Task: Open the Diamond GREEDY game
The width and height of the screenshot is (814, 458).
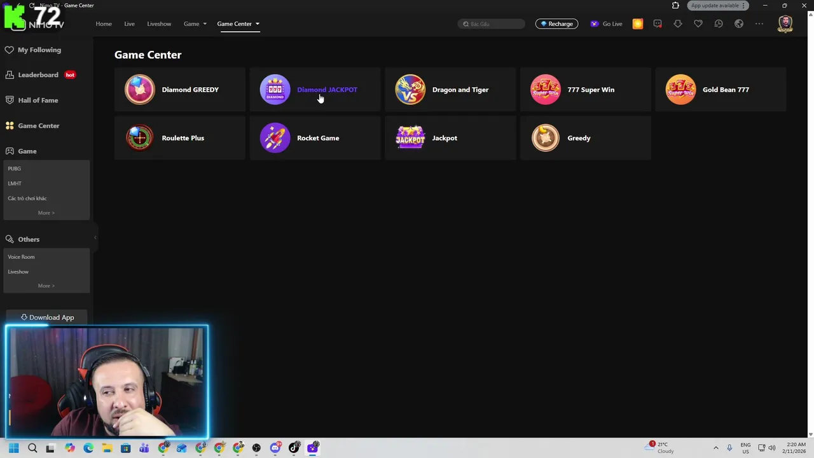Action: [x=180, y=90]
